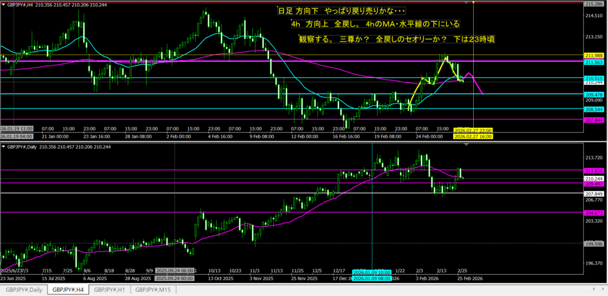This screenshot has width=608, height=296.
Task: Select the cyan 208.544 price label
Action: pos(594,109)
